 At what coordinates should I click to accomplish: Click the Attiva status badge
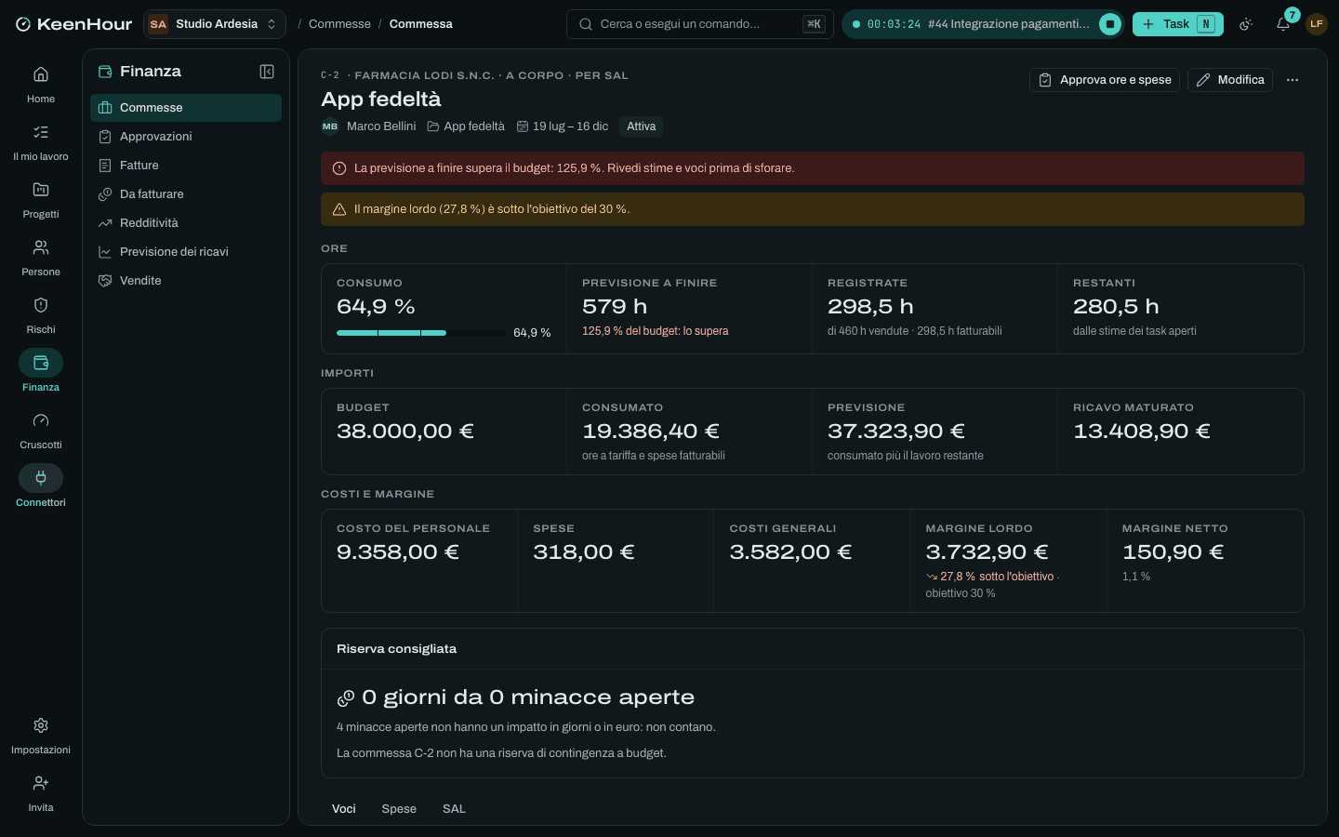(642, 126)
